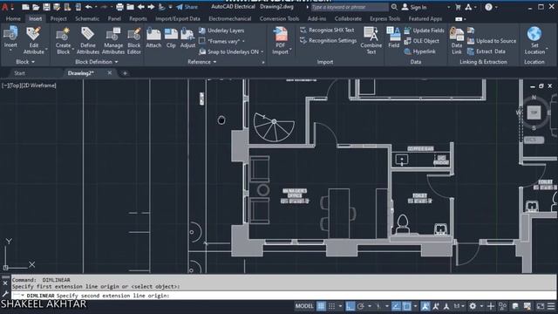Insert a Field
558x314 pixels.
click(393, 38)
